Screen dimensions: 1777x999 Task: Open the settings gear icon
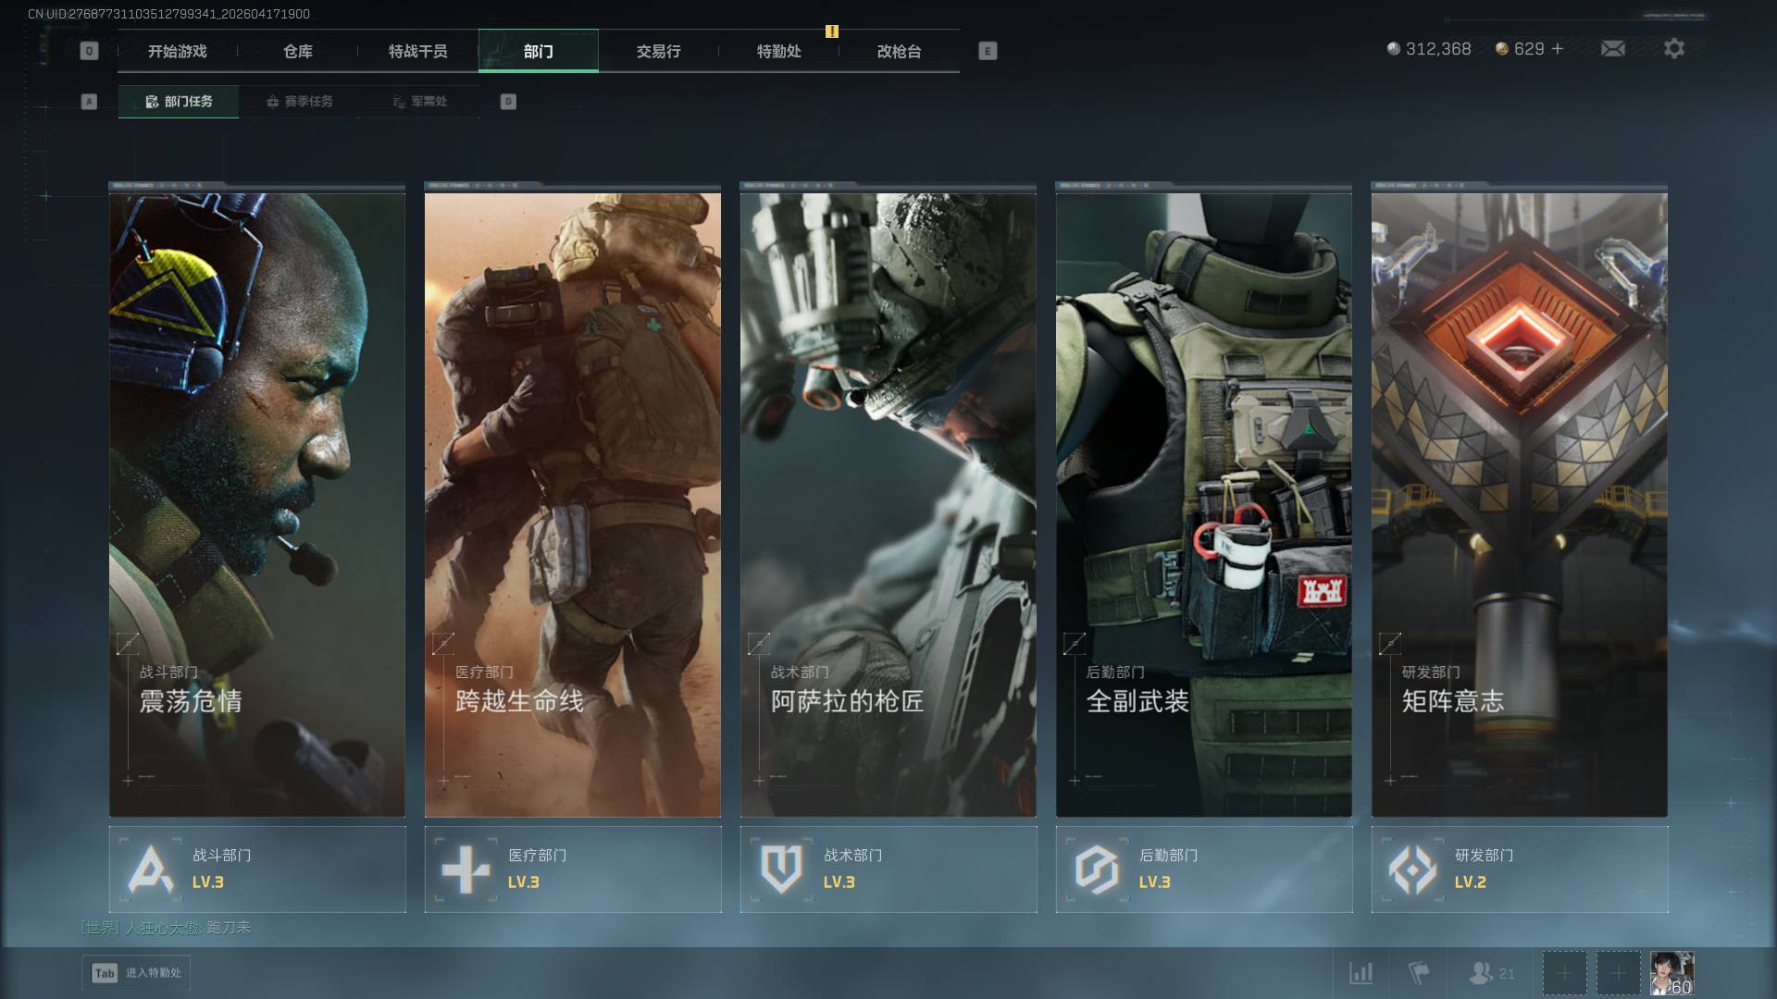1673,48
